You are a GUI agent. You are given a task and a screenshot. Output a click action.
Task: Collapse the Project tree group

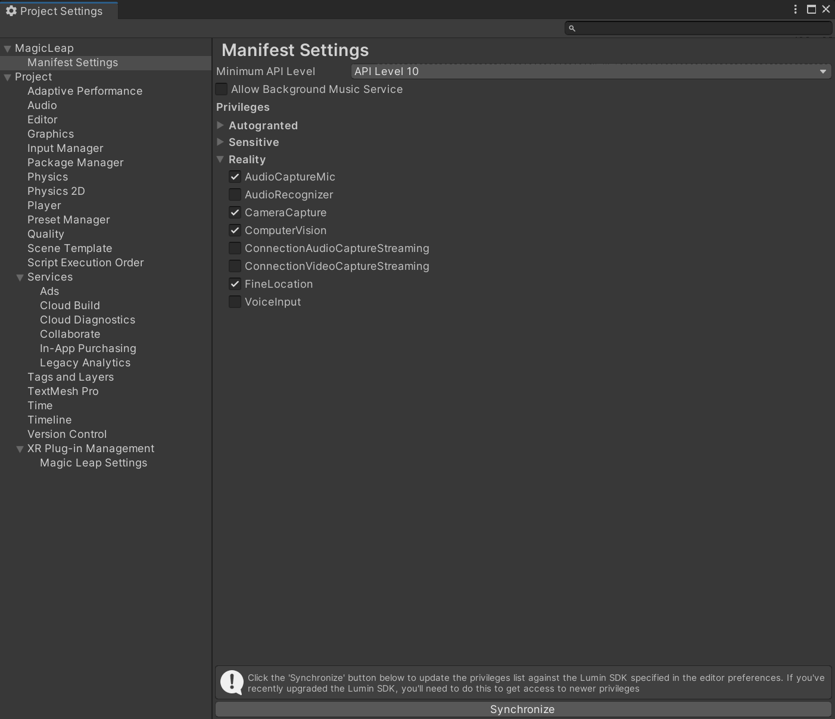pyautogui.click(x=7, y=77)
